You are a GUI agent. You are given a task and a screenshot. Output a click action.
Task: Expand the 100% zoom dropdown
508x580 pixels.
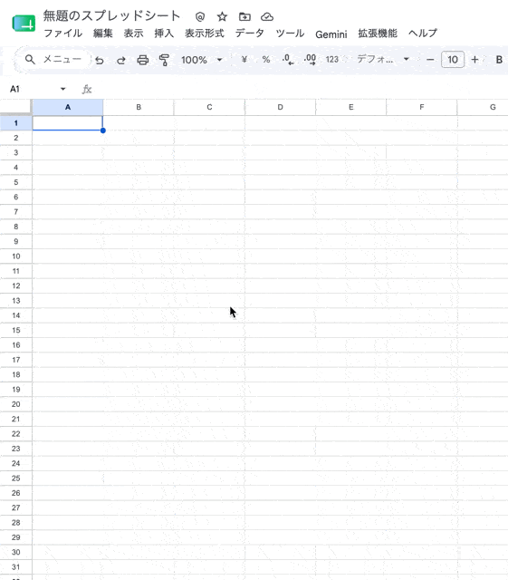point(202,60)
